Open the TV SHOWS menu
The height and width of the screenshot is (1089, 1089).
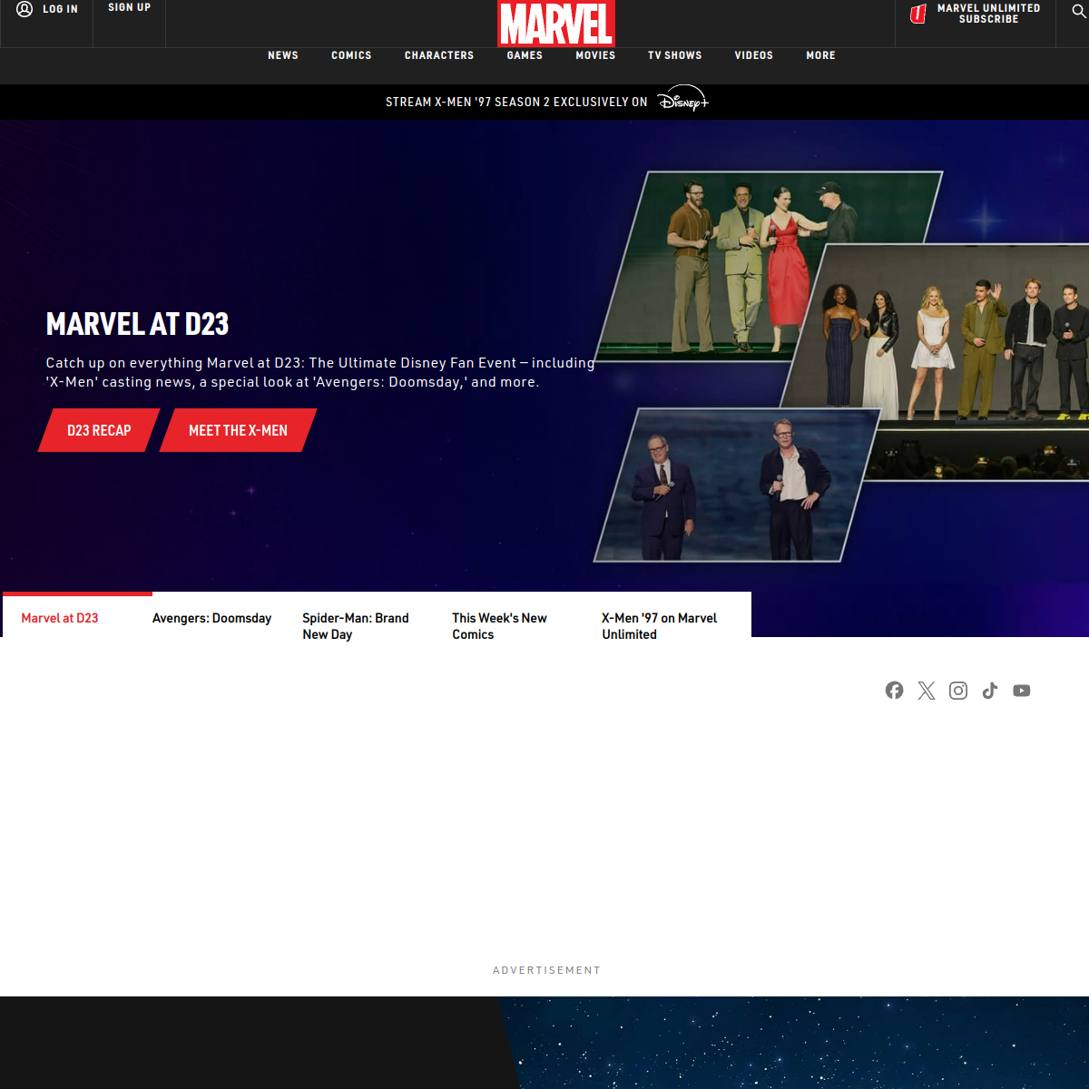click(x=675, y=55)
